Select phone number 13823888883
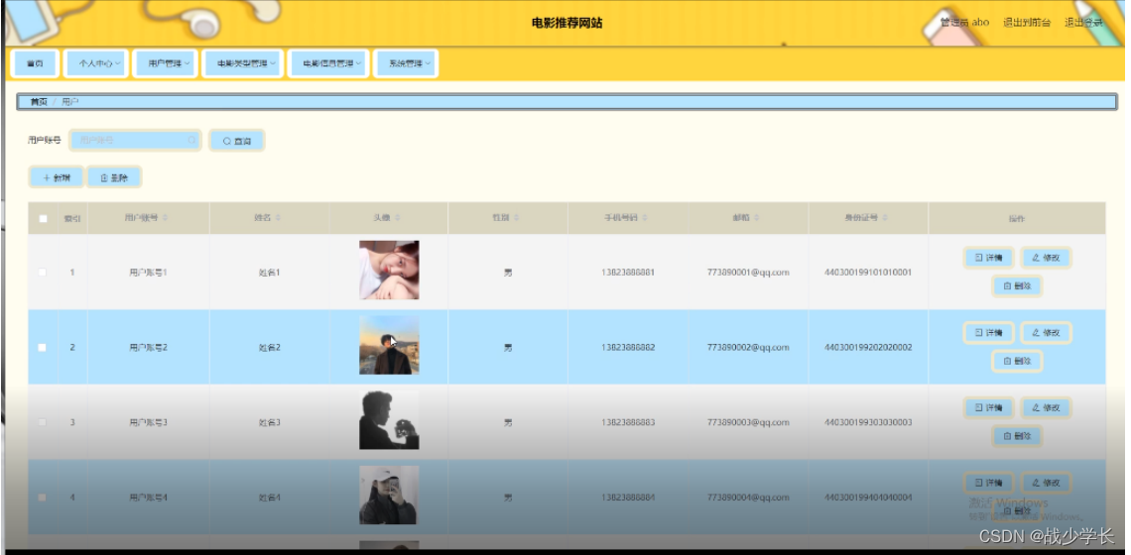Image resolution: width=1131 pixels, height=555 pixels. point(628,422)
